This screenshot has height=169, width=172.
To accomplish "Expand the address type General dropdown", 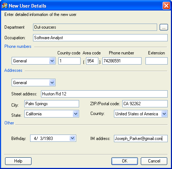I will point(52,83).
